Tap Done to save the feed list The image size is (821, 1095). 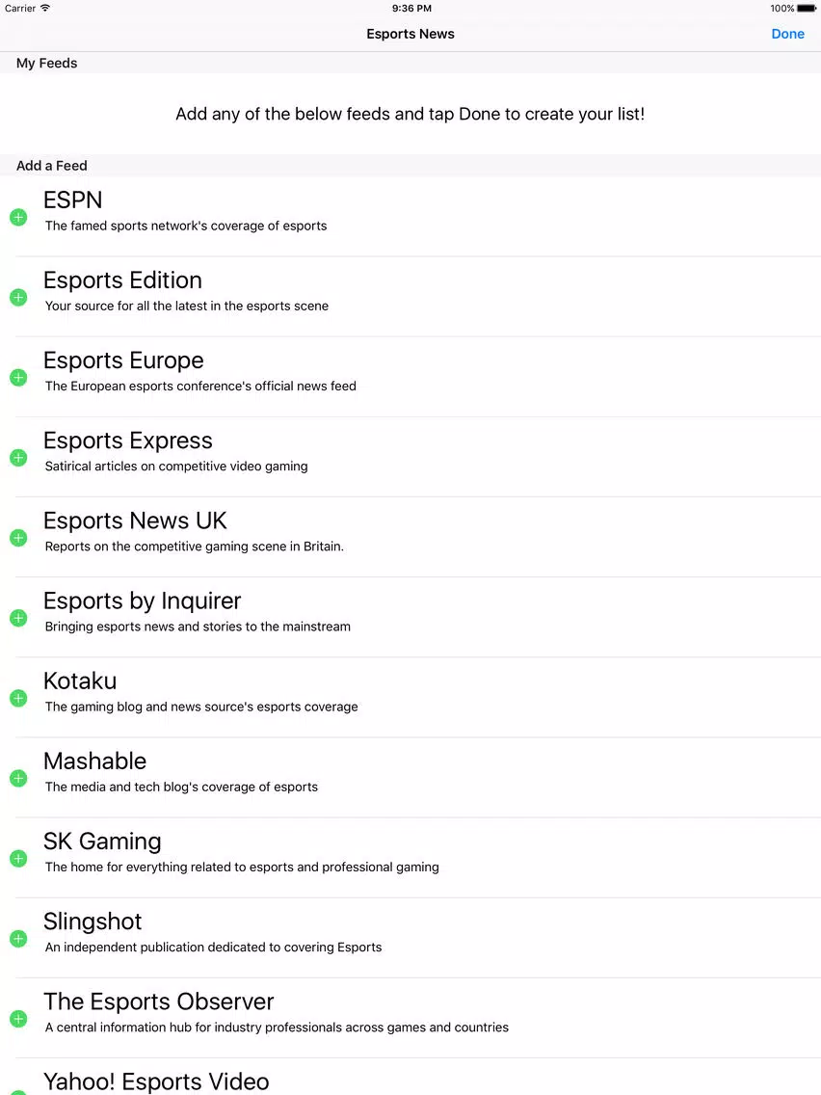[787, 34]
